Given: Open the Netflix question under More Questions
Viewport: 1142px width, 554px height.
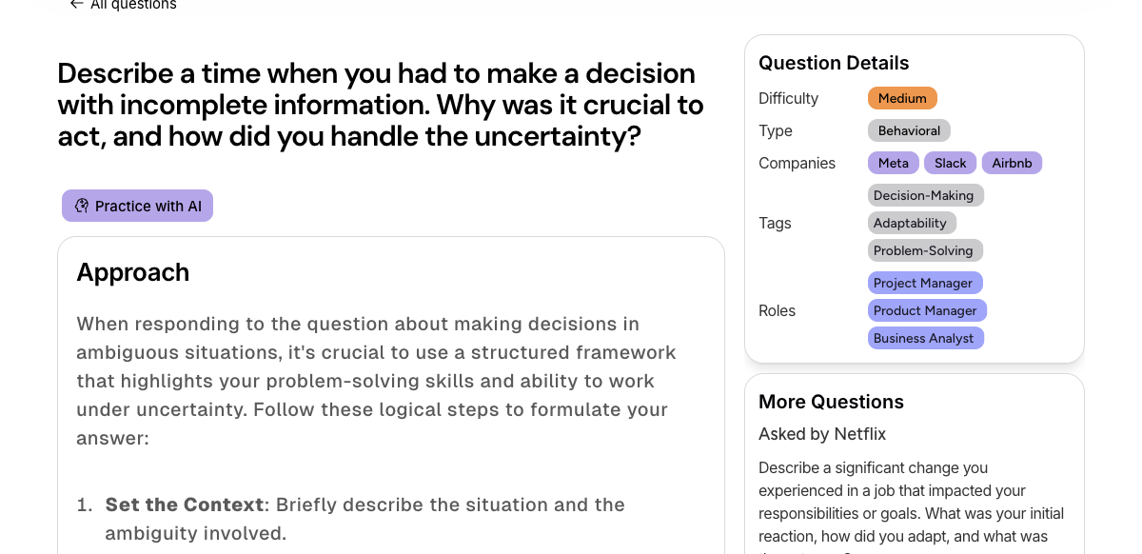Looking at the screenshot, I should click(x=911, y=502).
